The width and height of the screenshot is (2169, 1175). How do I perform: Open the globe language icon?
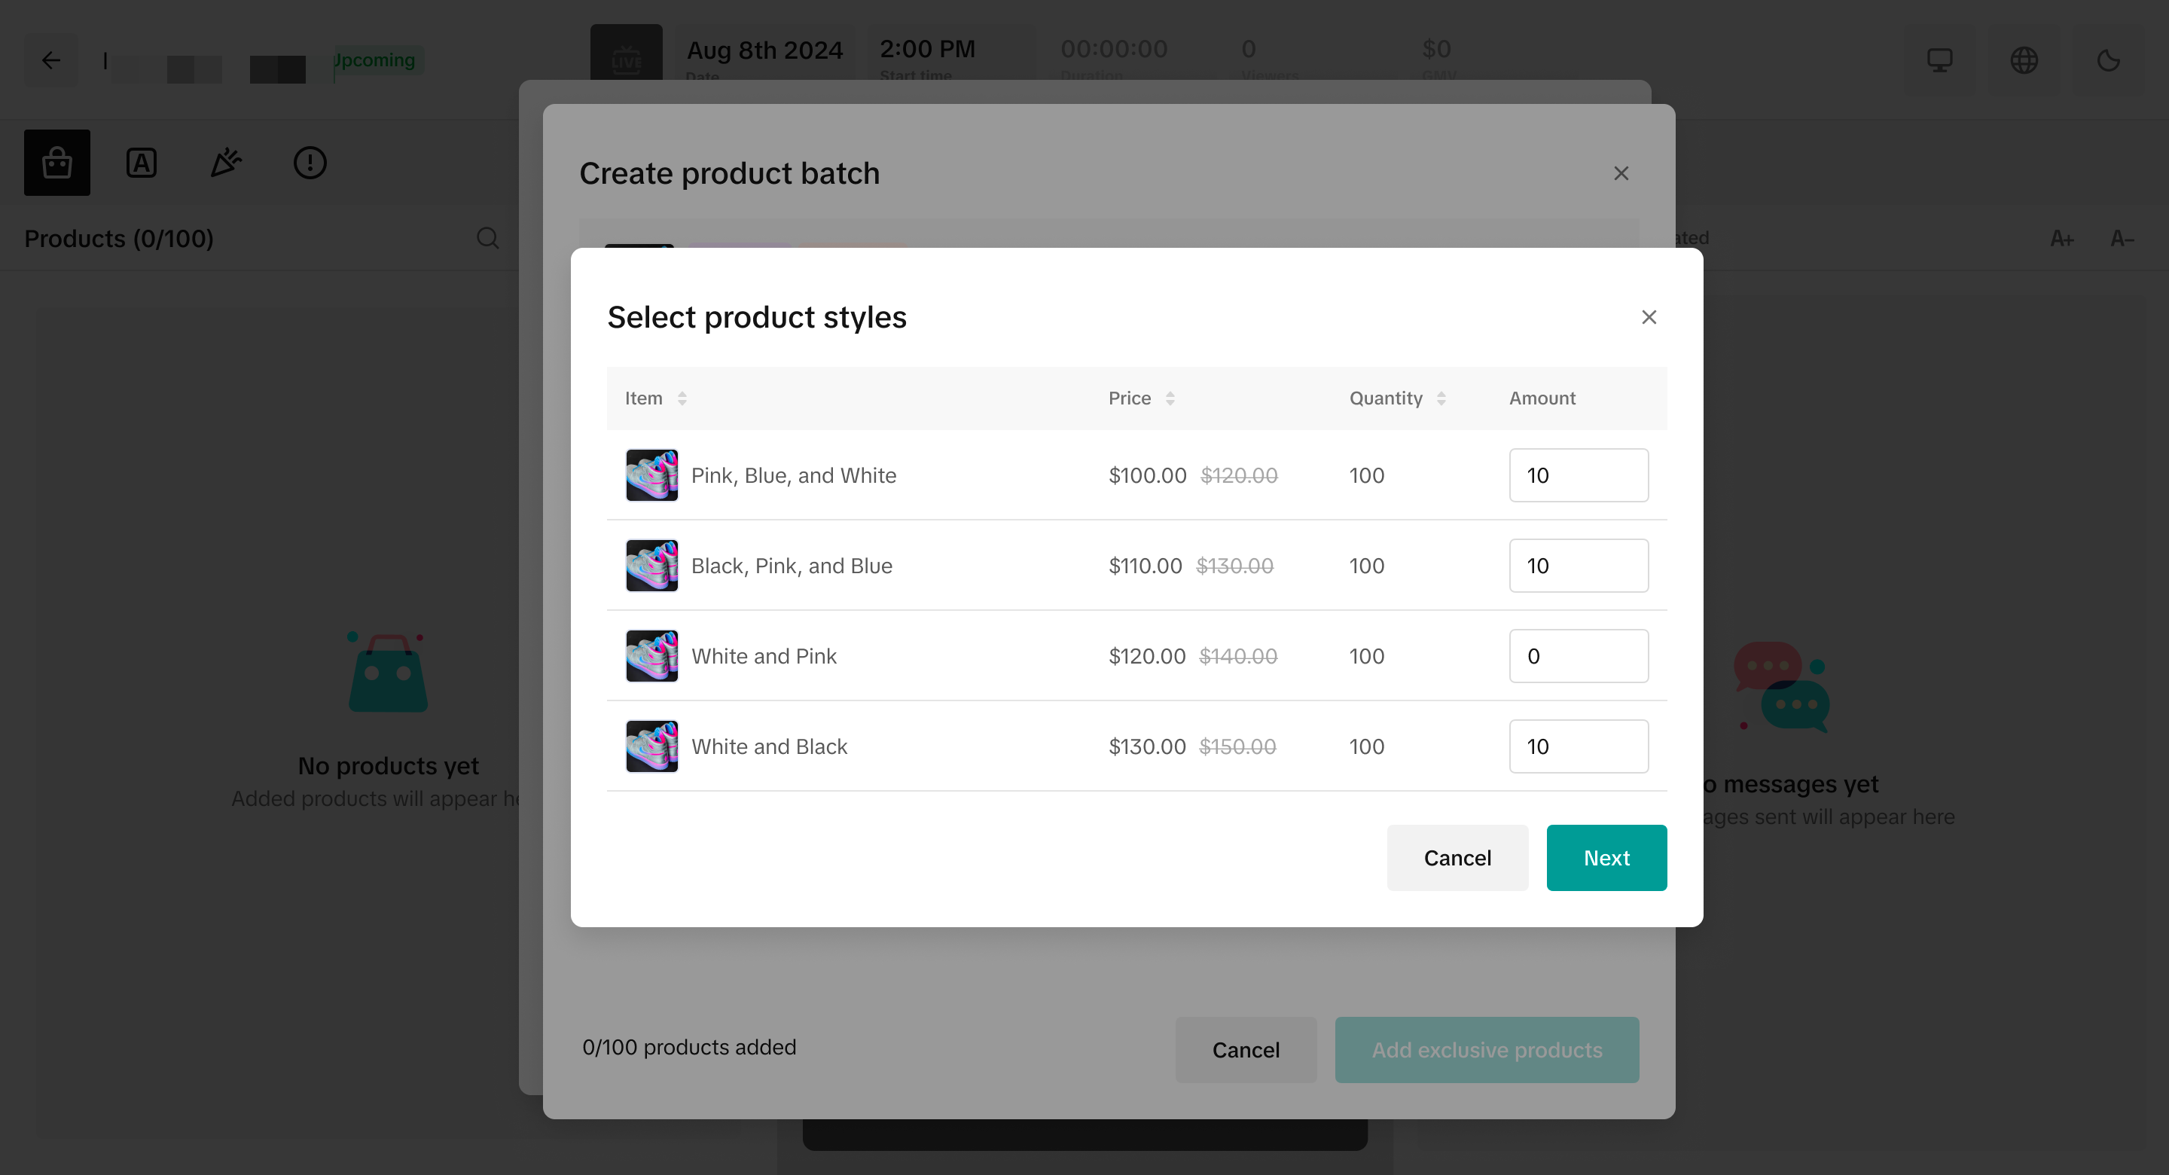coord(2024,60)
